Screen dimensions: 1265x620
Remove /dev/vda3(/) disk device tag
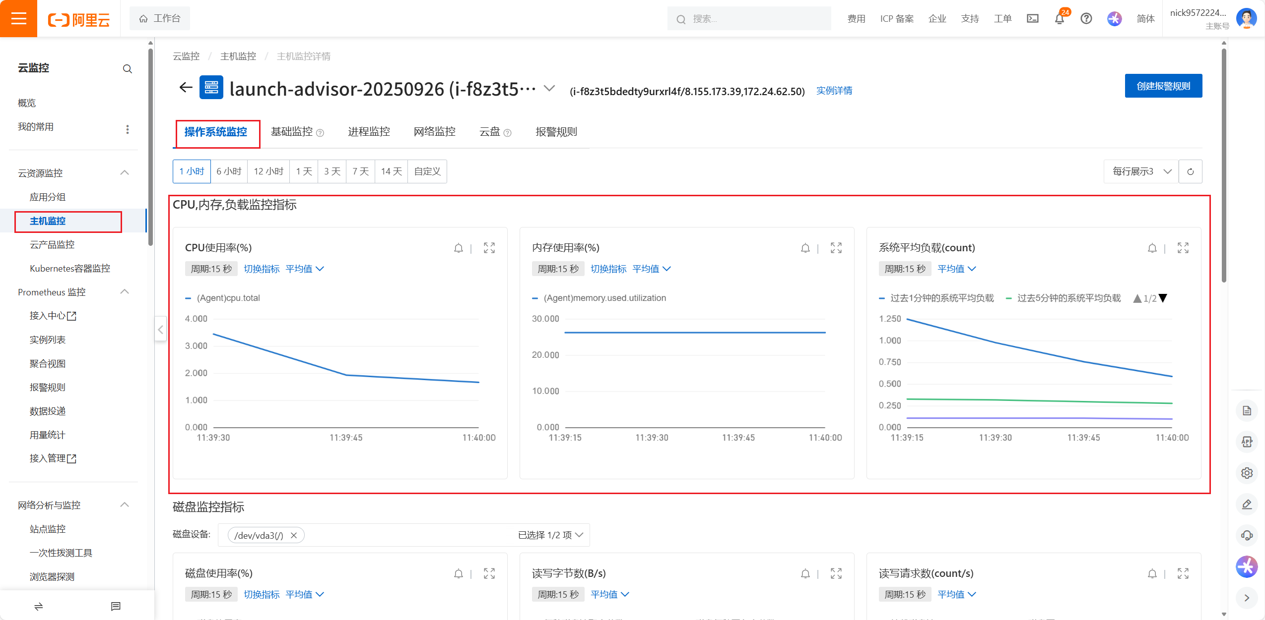[x=294, y=535]
